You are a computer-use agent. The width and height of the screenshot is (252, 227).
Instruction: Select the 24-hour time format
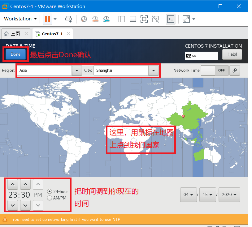(49, 191)
